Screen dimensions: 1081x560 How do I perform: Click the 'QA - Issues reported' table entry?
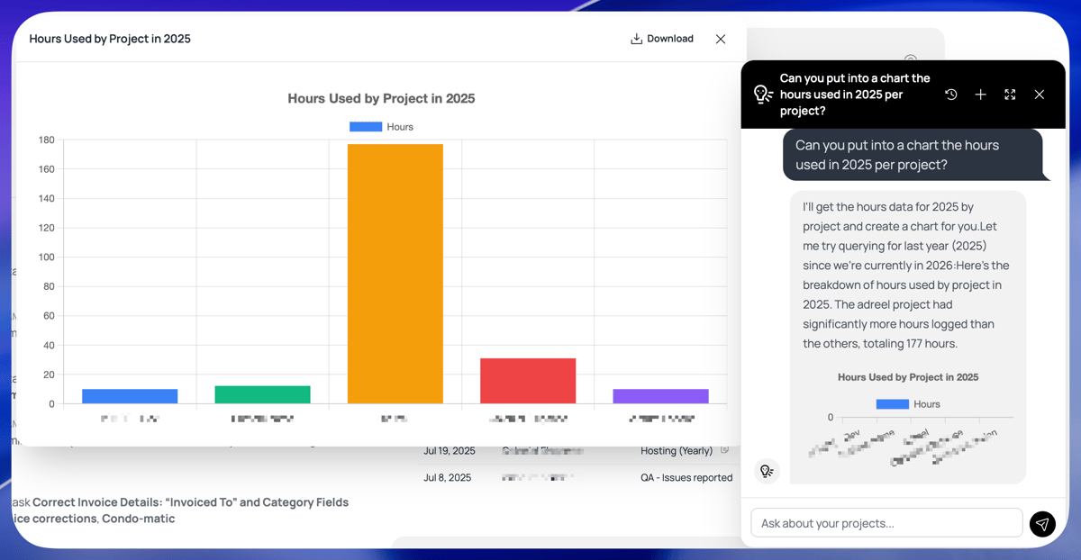[x=686, y=477]
